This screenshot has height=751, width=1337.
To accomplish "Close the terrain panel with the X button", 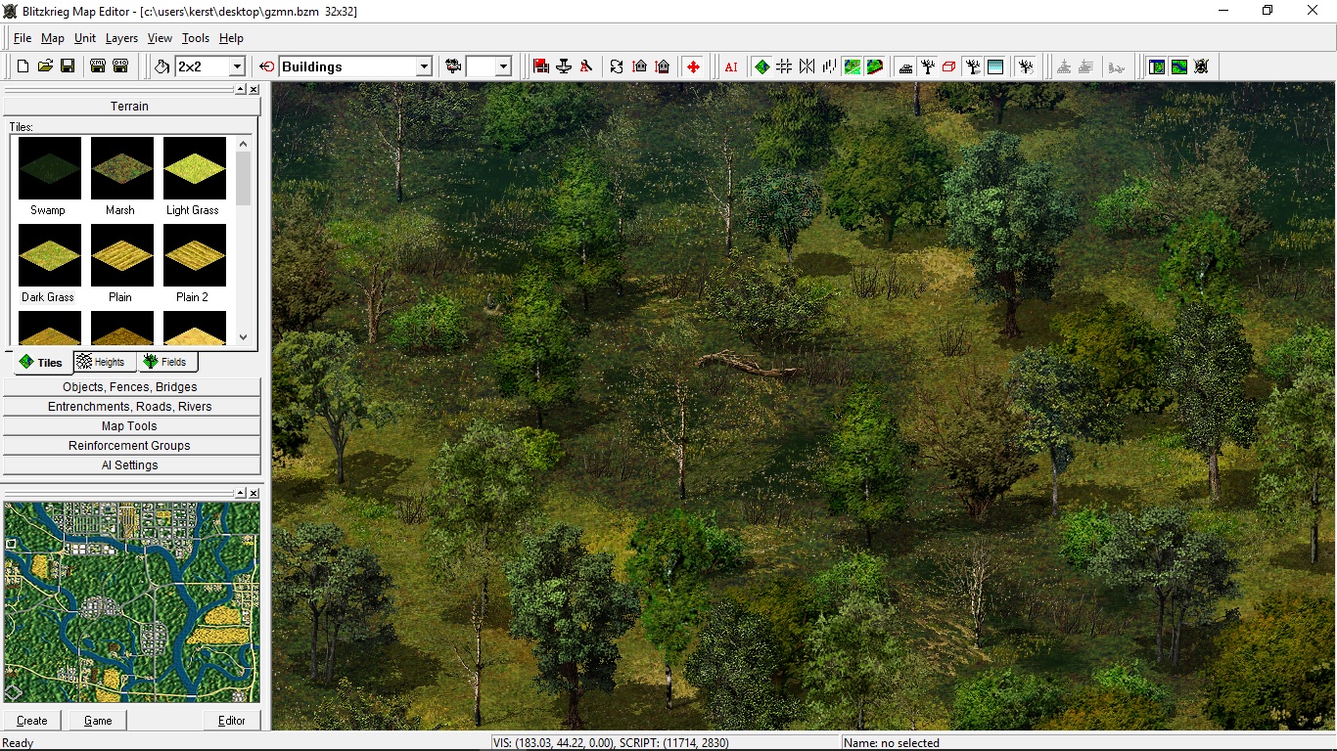I will [x=254, y=89].
